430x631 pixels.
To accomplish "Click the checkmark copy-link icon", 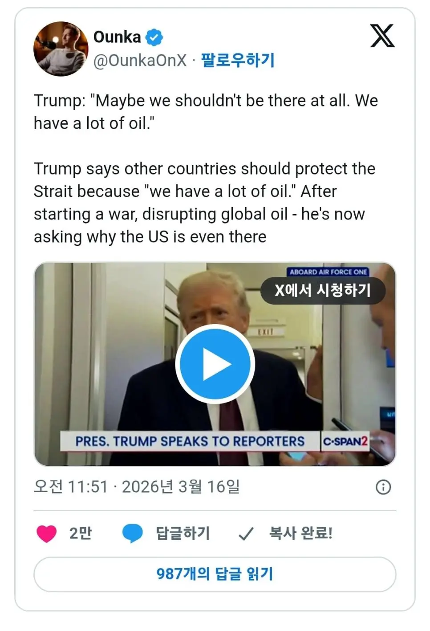I will [x=246, y=533].
